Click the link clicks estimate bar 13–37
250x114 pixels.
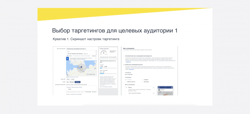click(x=108, y=74)
